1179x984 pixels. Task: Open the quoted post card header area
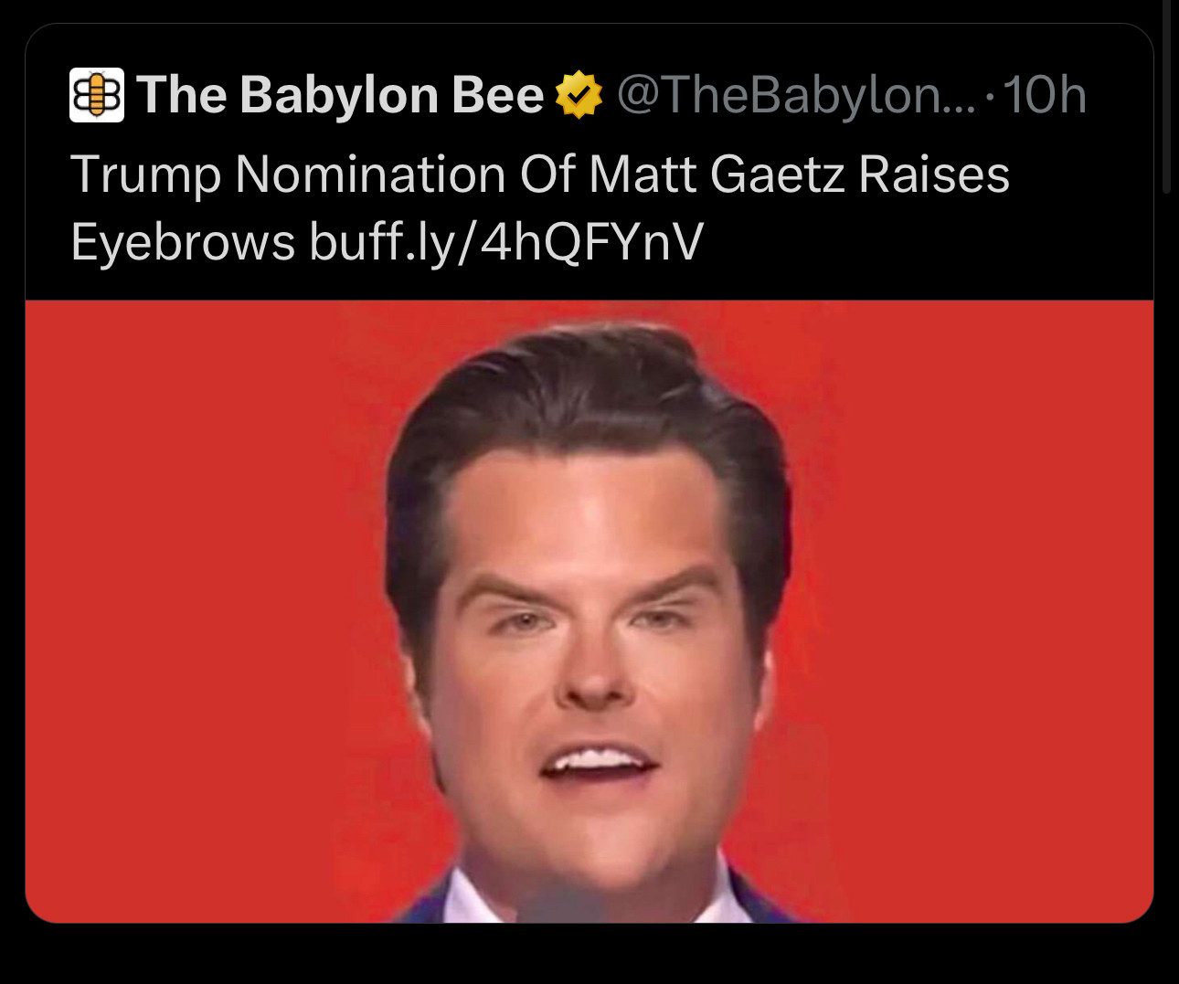[x=579, y=95]
